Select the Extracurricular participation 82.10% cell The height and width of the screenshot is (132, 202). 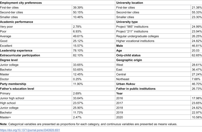coord(78,55)
